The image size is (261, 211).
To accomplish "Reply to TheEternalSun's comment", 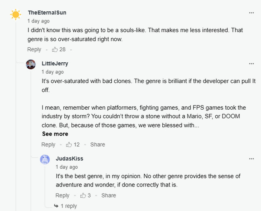I will (34, 49).
